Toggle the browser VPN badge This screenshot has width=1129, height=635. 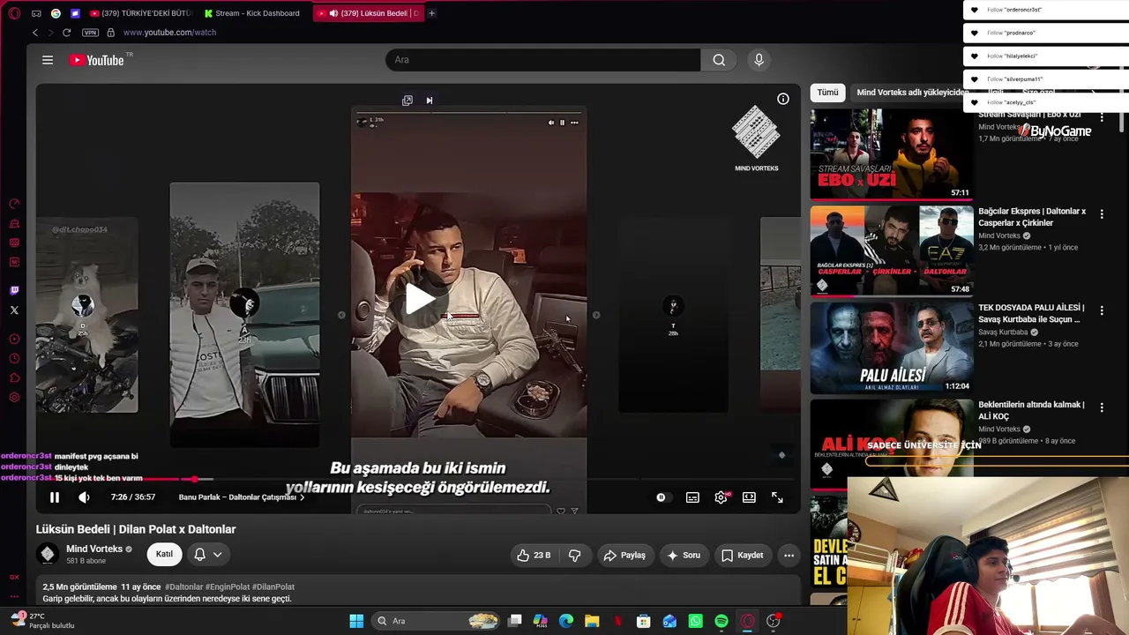click(90, 33)
